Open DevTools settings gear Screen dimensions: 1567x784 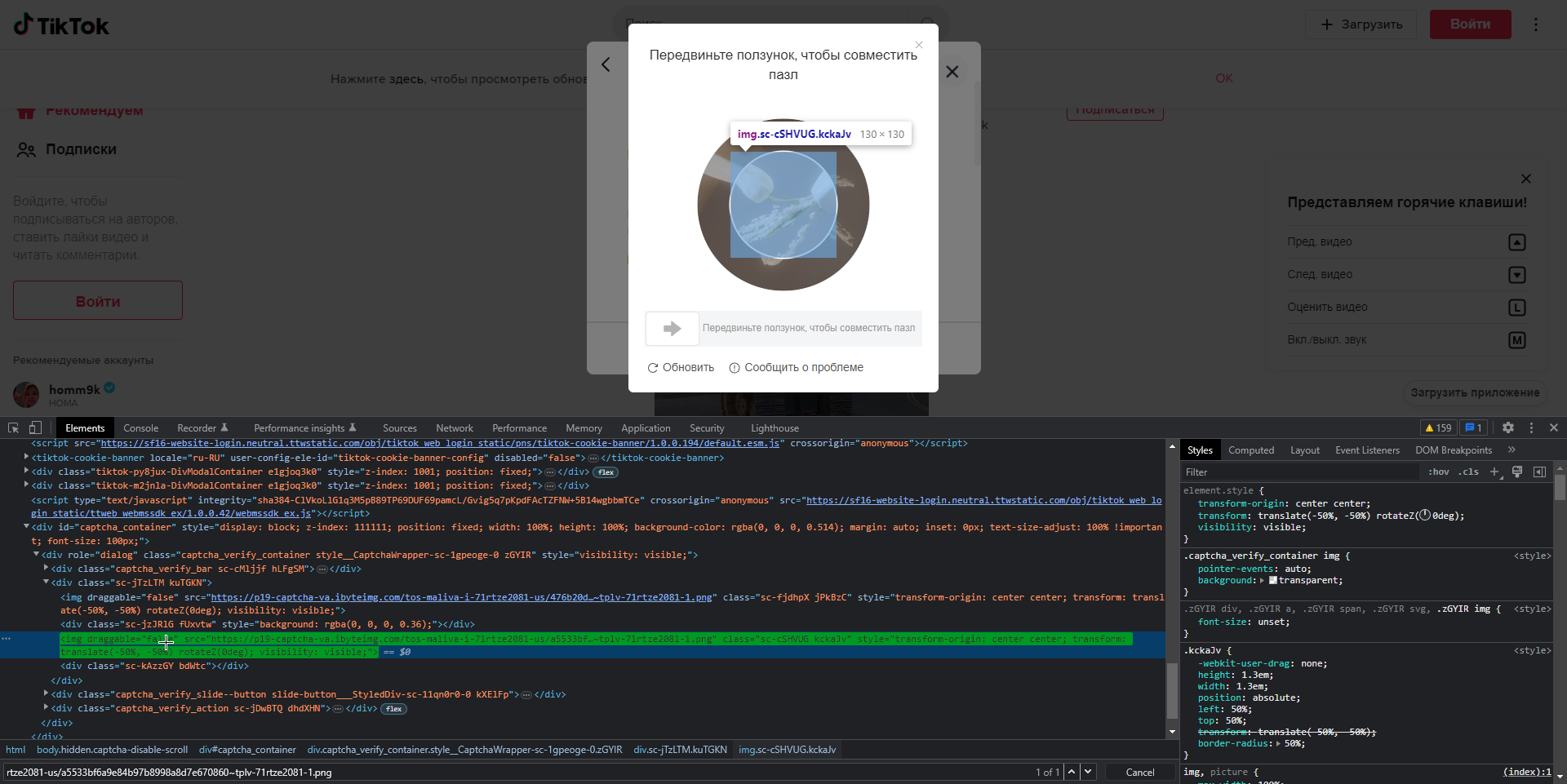[1508, 427]
